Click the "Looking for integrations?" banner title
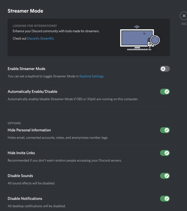187x211 pixels. click(x=35, y=26)
